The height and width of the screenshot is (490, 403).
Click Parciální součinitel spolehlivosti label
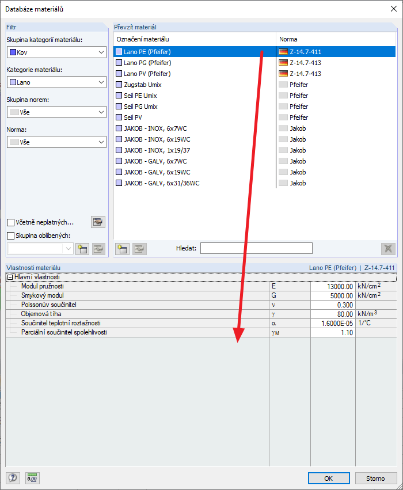point(64,332)
